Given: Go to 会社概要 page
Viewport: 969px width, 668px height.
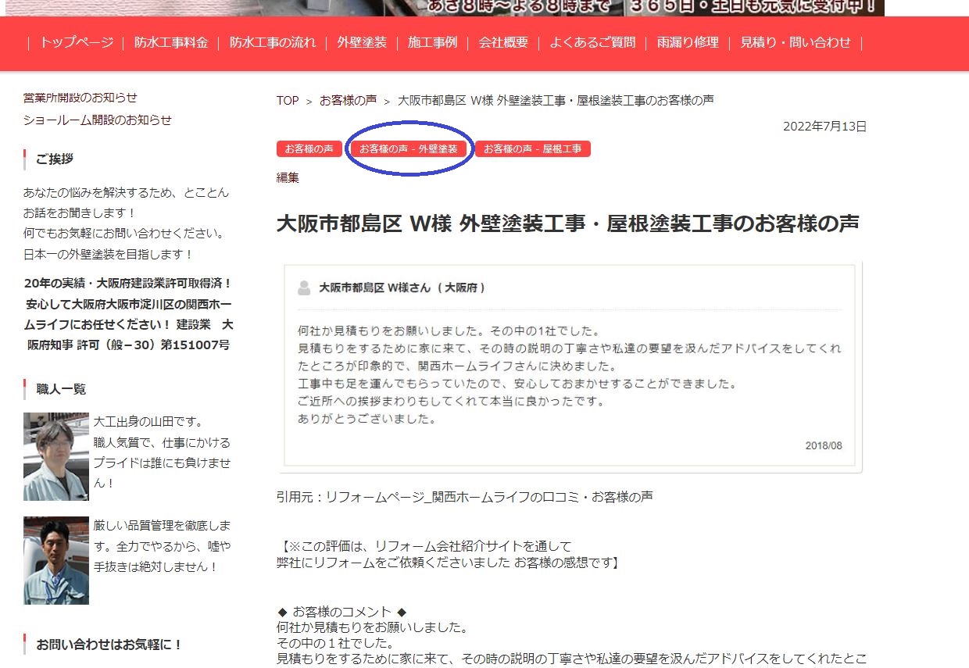Looking at the screenshot, I should (x=503, y=42).
